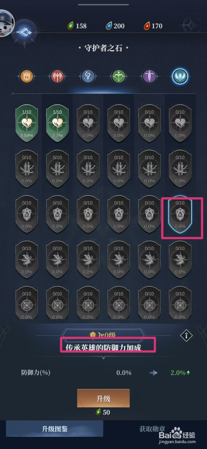Image resolution: width=207 pixels, height=449 pixels.
Task: Select the highlighted shield badge in third row
Action: (x=180, y=214)
